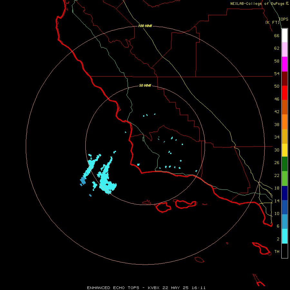Click legend value 46
Viewport: 290px width, 290px height.
(x=277, y=99)
